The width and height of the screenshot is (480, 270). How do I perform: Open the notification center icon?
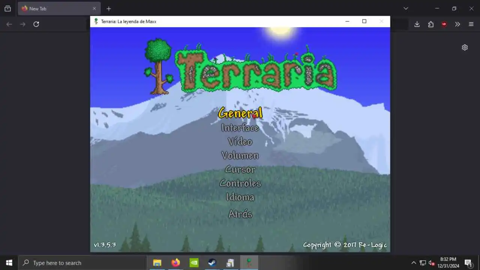tap(468, 263)
